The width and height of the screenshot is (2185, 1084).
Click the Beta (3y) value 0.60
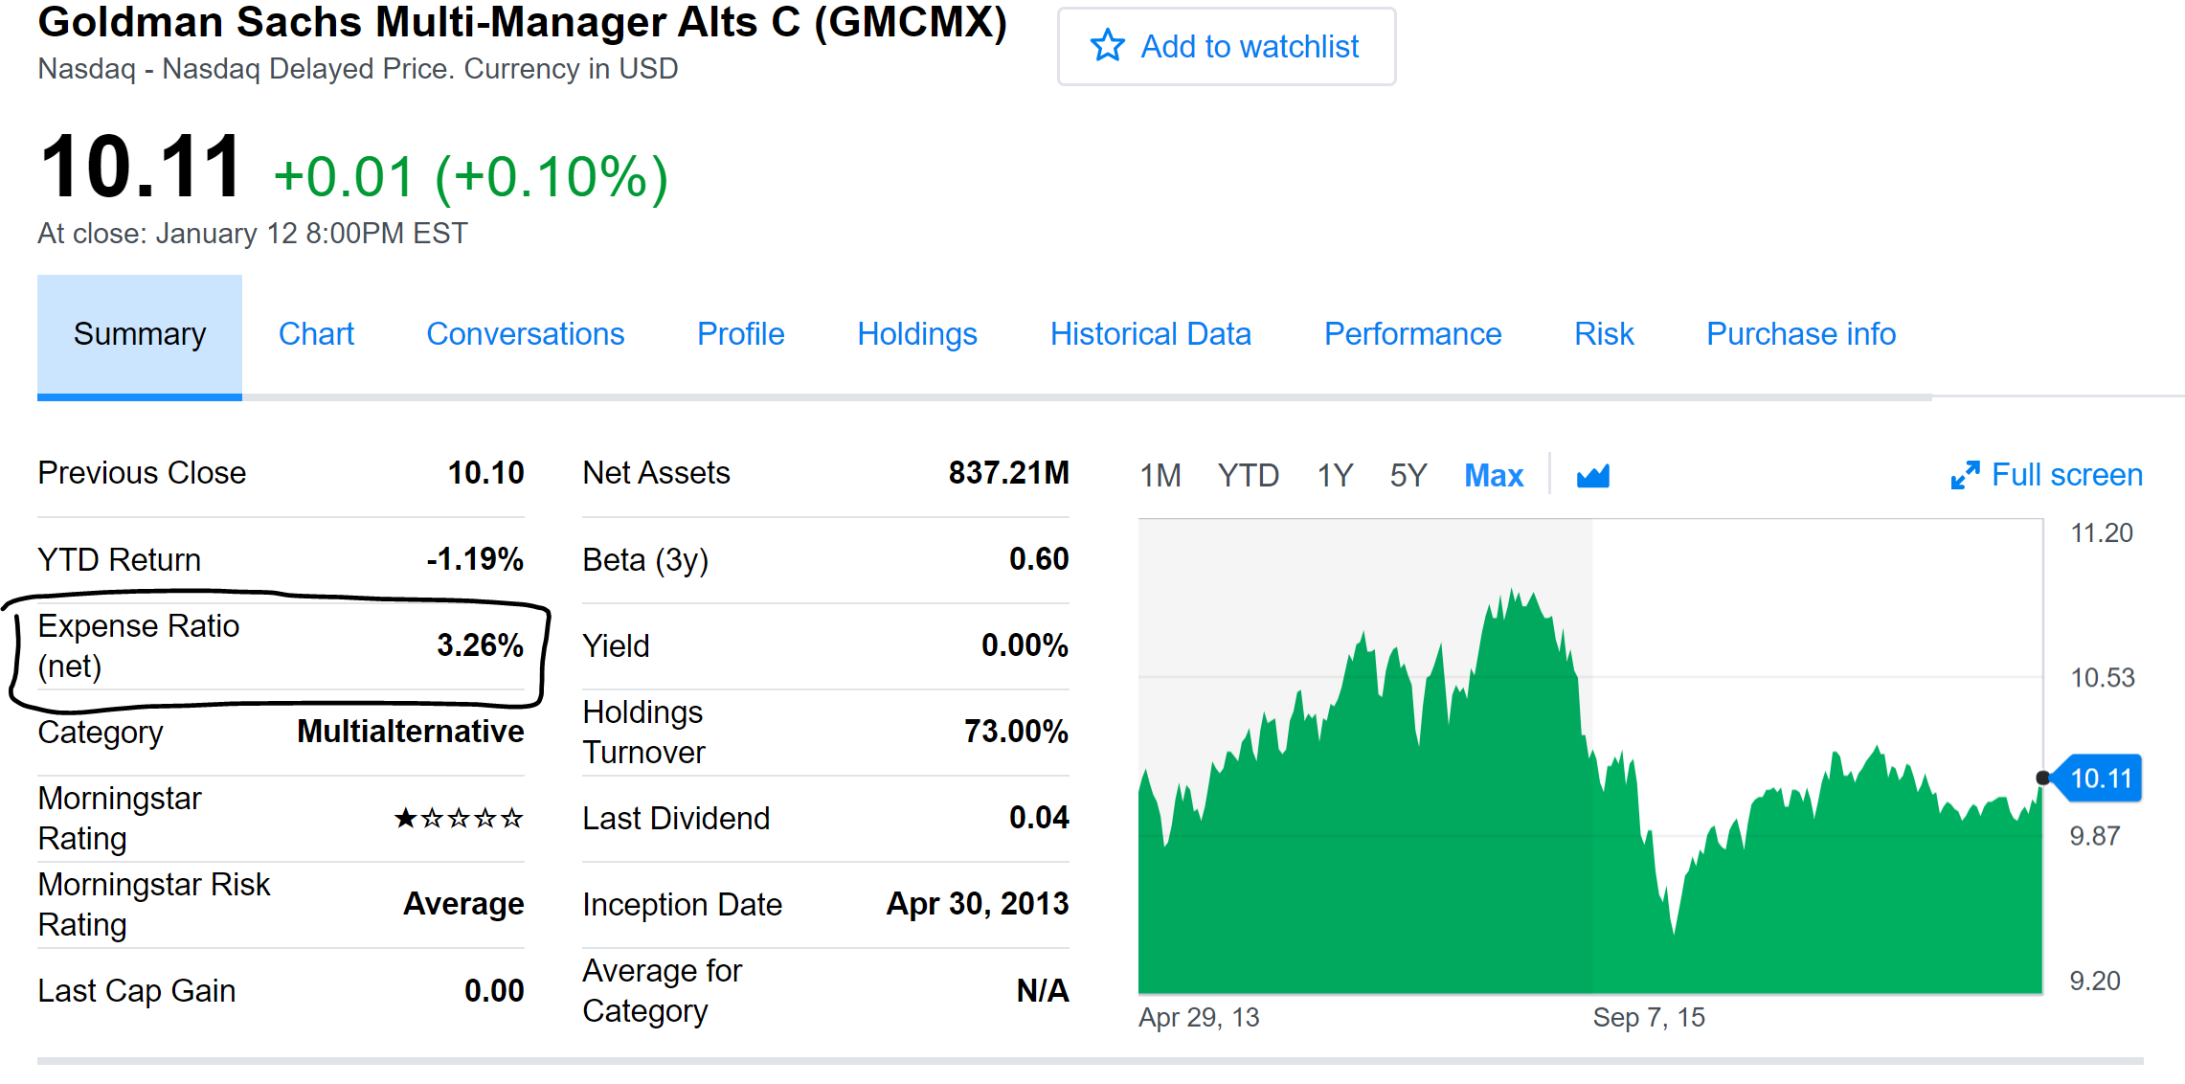1039,559
